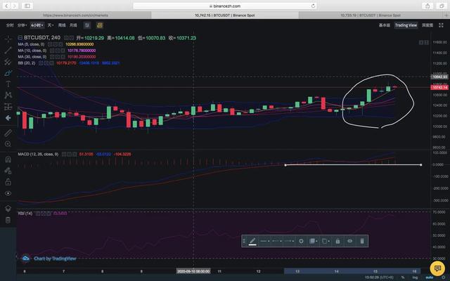450x281 pixels.
Task: Click Safari reload page icon
Action: click(x=313, y=6)
